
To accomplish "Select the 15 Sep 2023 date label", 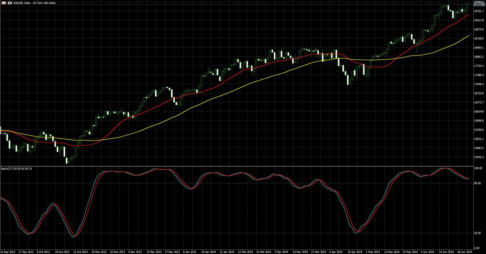I will coord(8,252).
